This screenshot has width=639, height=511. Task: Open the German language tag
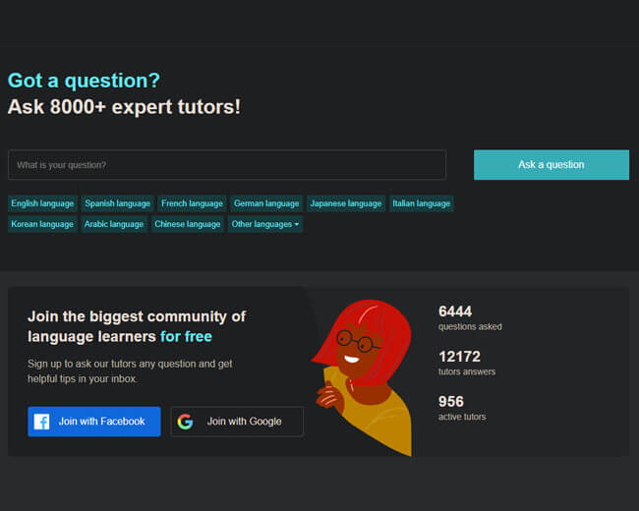(x=266, y=203)
